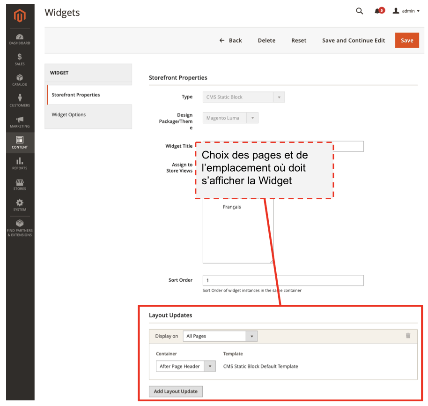Viewport: 428px width, 406px height.
Task: Open the Display on dropdown
Action: (x=220, y=336)
